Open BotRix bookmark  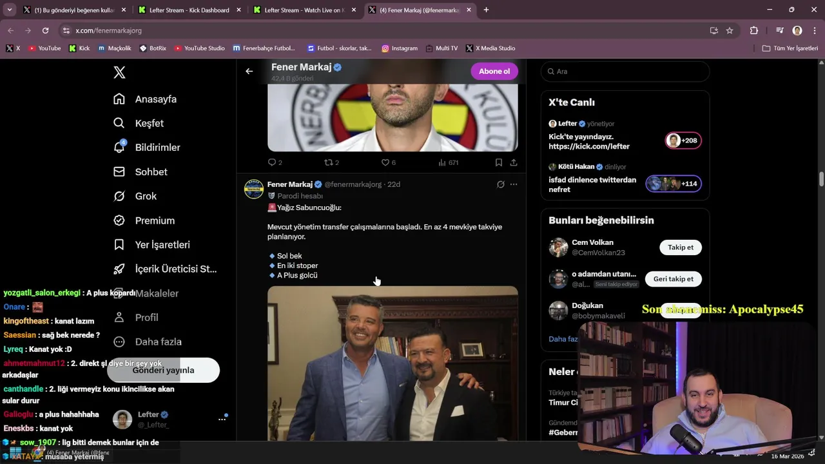point(153,48)
